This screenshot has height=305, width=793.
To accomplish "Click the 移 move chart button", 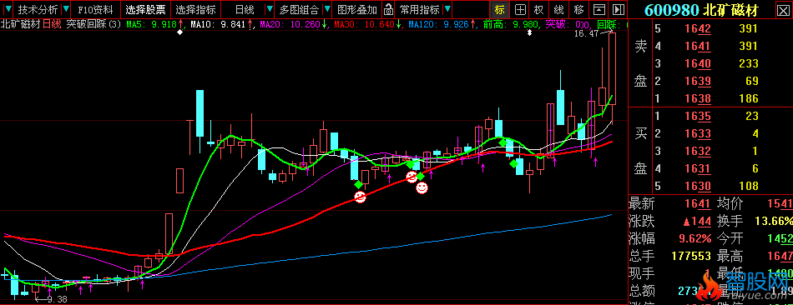I will (579, 9).
